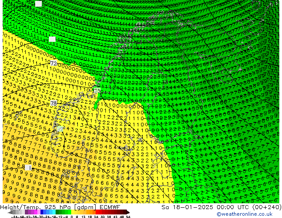Click the Sa 18-01-2025 00:00 UTC forecast date

[206, 207]
